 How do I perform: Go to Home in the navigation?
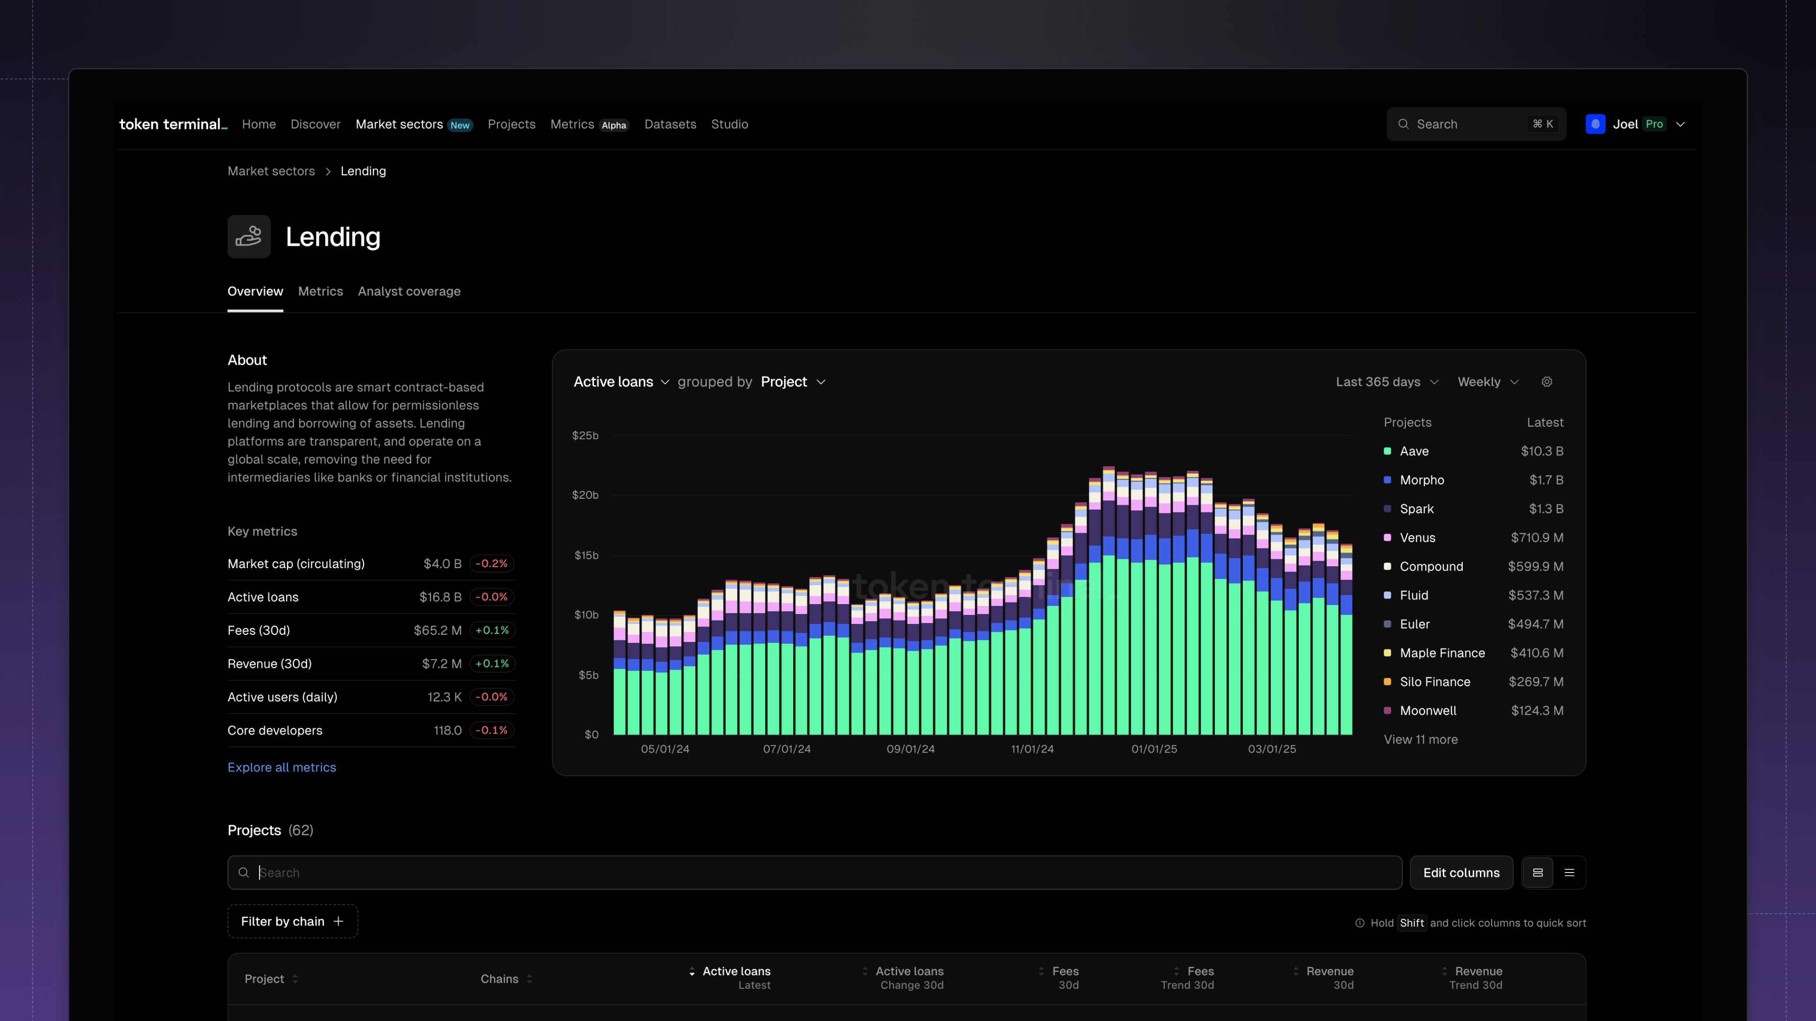coord(259,124)
